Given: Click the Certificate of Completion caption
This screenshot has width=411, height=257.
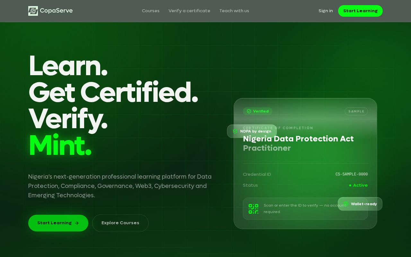Looking at the screenshot, I should click(x=278, y=128).
